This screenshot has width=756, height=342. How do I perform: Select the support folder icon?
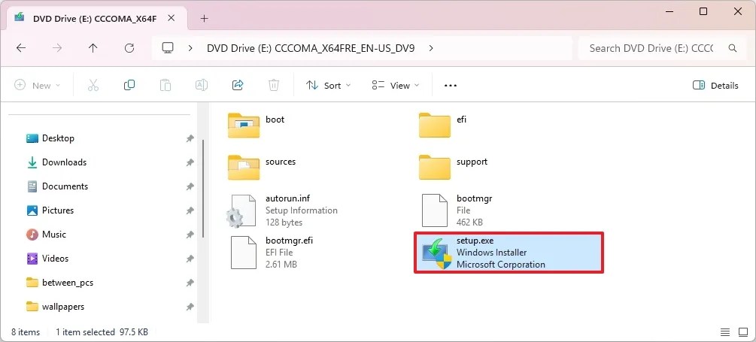[x=434, y=167]
